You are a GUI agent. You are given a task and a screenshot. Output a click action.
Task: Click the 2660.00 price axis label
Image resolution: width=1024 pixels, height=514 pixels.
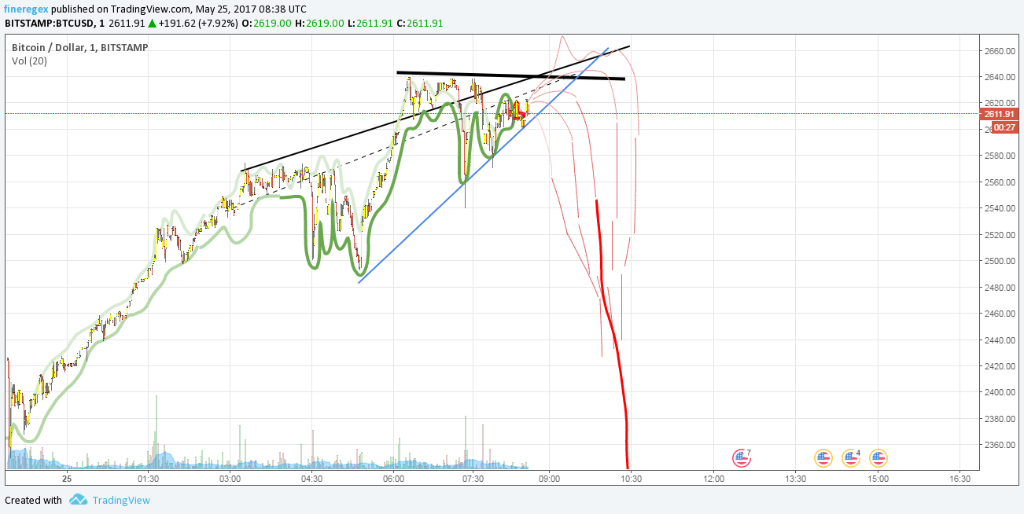click(999, 51)
